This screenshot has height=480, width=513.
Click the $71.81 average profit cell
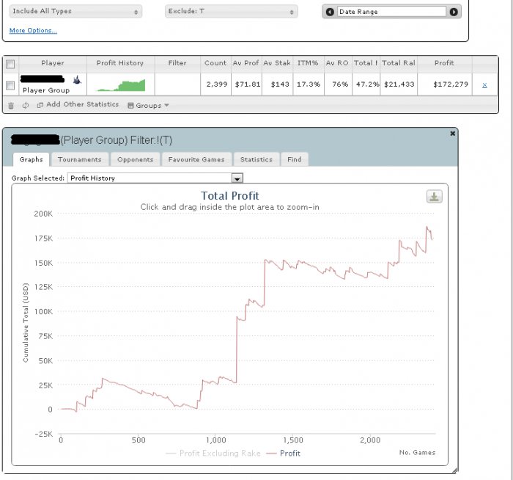[x=247, y=84]
